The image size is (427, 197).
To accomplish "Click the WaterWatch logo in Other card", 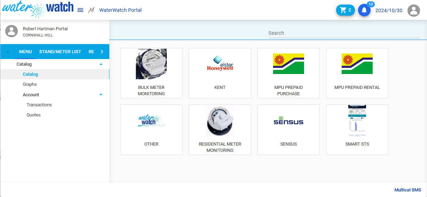I will point(152,121).
